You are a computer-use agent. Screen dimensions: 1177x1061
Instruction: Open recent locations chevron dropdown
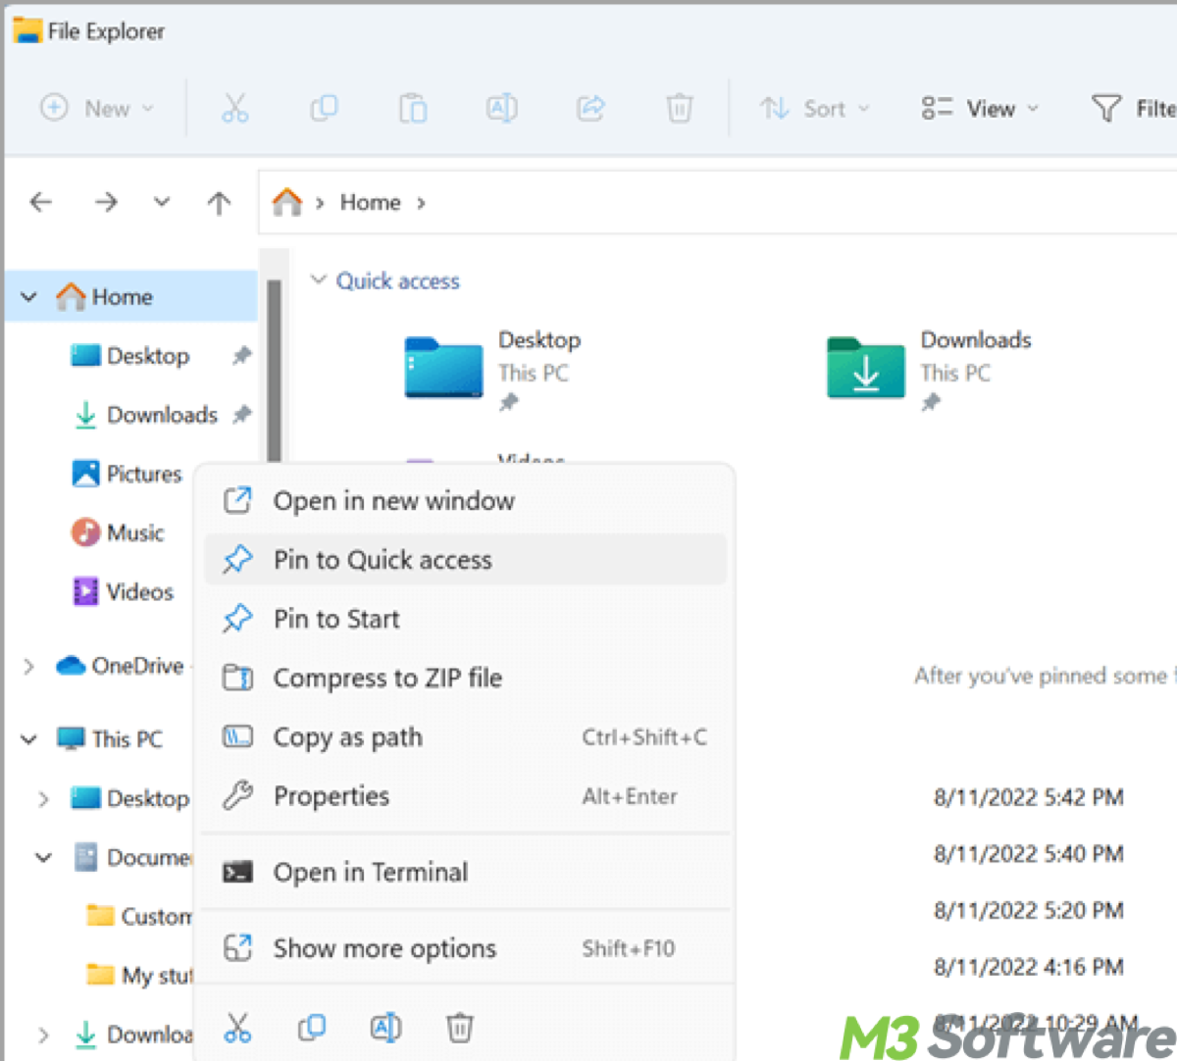pos(162,202)
